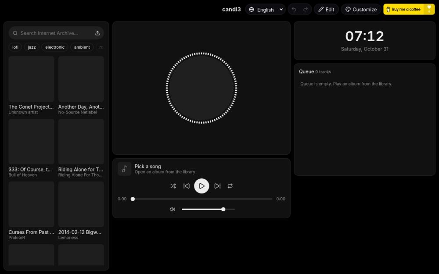Open The Conet Project album thumbnail
The height and width of the screenshot is (274, 439).
(x=31, y=79)
